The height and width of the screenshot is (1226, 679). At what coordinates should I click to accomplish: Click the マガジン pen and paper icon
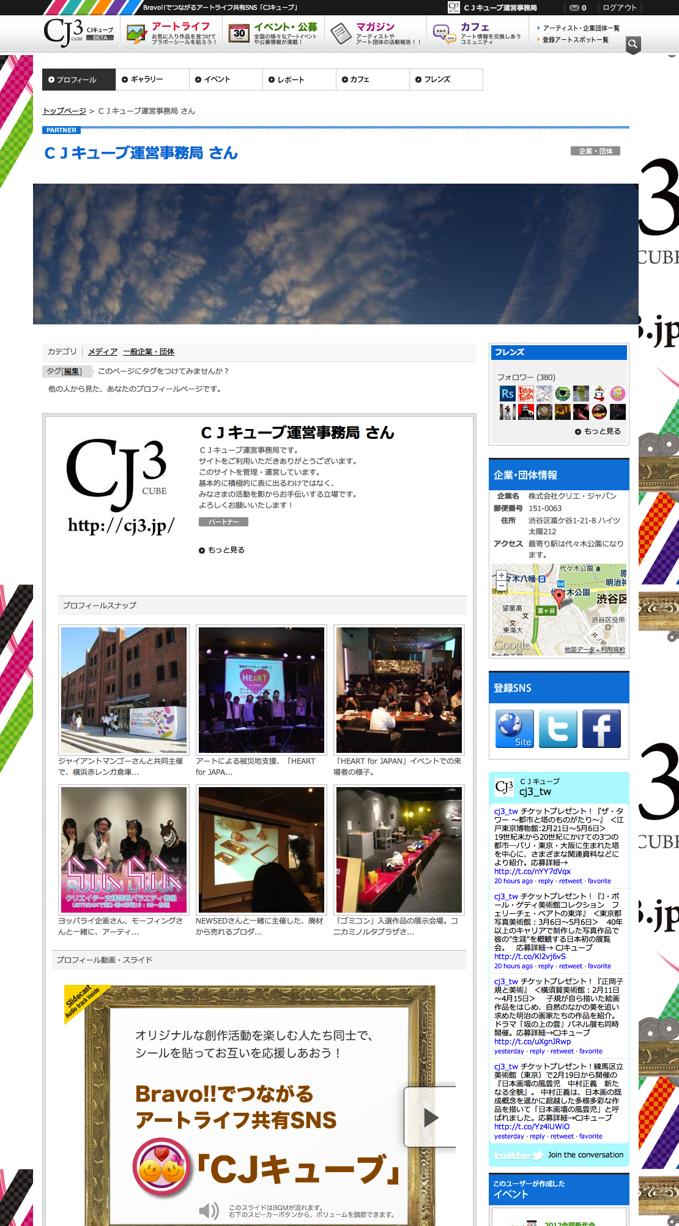341,33
